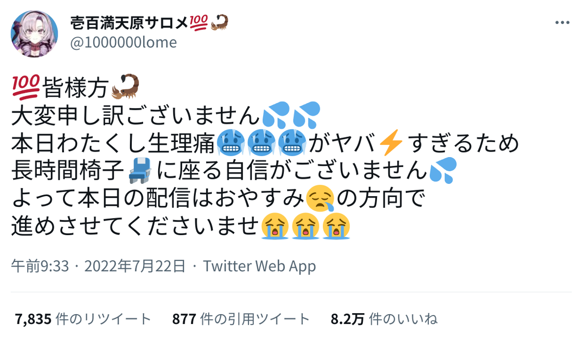View the 877 件の引用ツイート list
The height and width of the screenshot is (340, 586).
(x=241, y=320)
